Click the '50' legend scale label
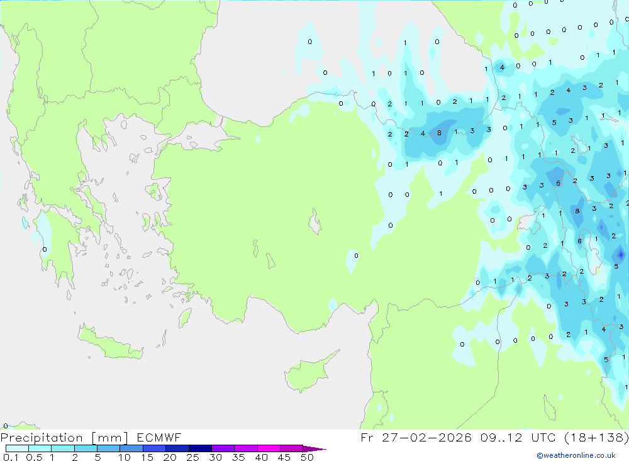629x461 pixels. 308,457
